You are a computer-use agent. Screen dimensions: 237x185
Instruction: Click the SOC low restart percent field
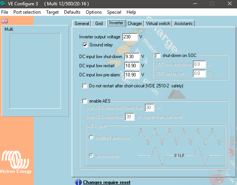(199, 73)
